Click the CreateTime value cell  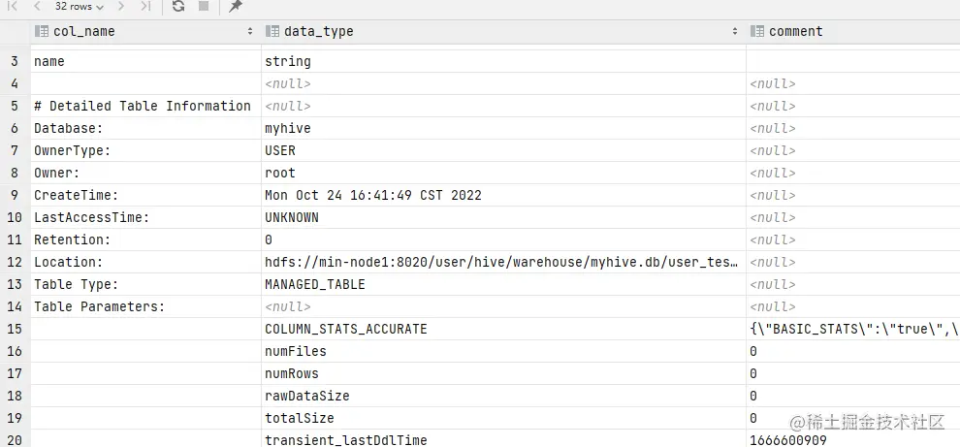point(372,195)
